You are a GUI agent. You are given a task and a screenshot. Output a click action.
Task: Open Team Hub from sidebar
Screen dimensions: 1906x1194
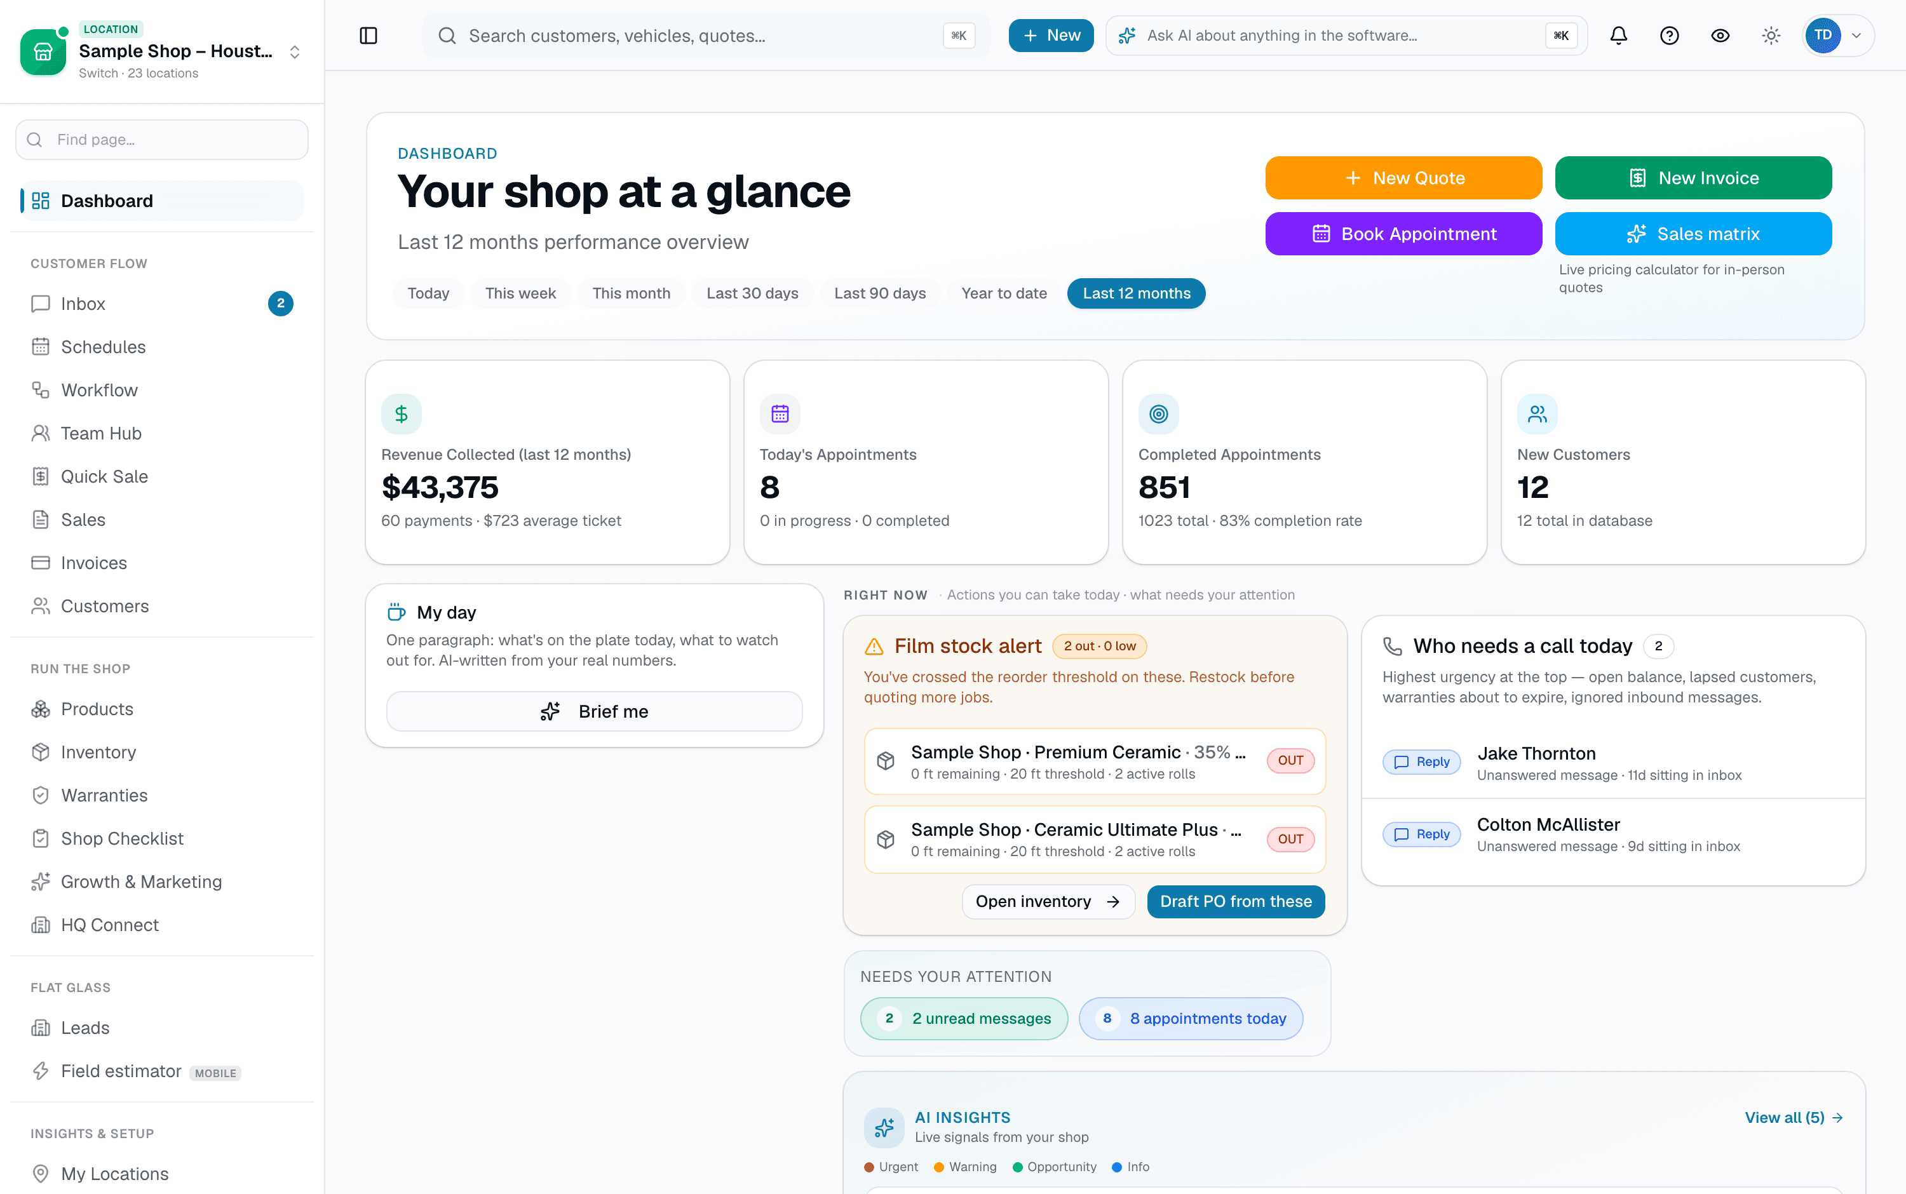162,434
